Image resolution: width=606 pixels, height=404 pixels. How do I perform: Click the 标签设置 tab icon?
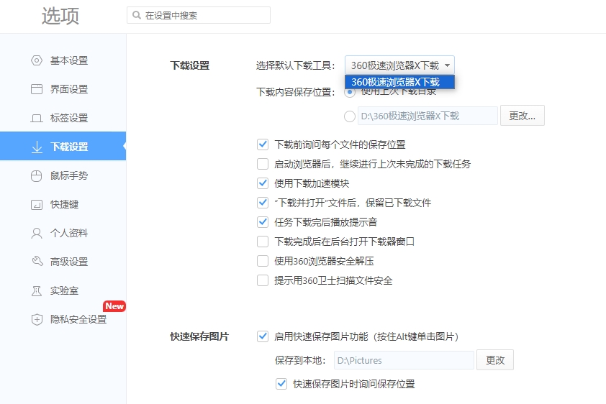click(x=37, y=118)
